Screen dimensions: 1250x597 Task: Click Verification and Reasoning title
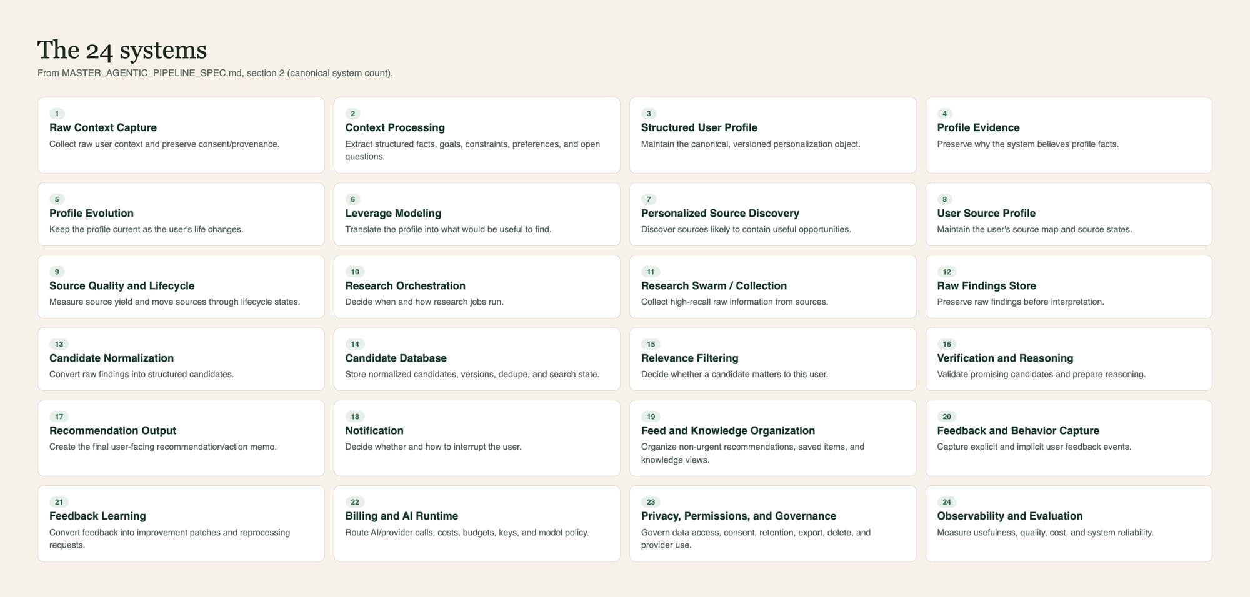pyautogui.click(x=1005, y=358)
